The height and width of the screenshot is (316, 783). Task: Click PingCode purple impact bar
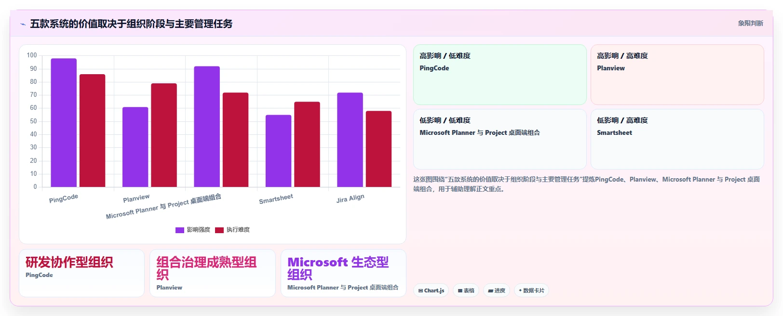(64, 123)
